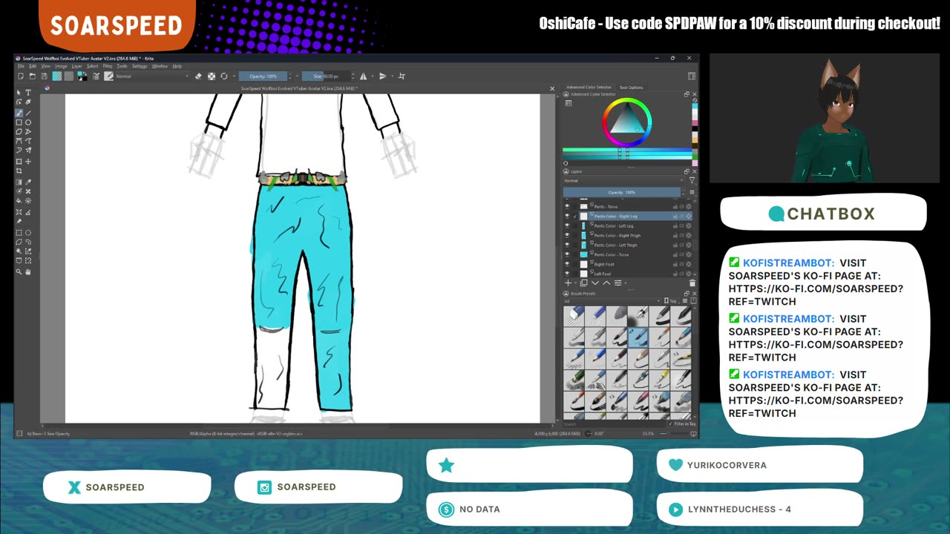Click the Open document folder icon
Screen dimensions: 950x534
pyautogui.click(x=32, y=76)
